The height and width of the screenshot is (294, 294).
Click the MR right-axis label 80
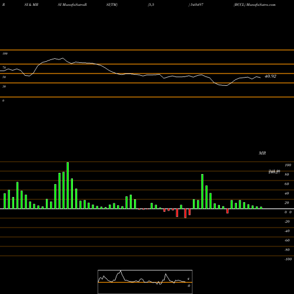pos(287,175)
